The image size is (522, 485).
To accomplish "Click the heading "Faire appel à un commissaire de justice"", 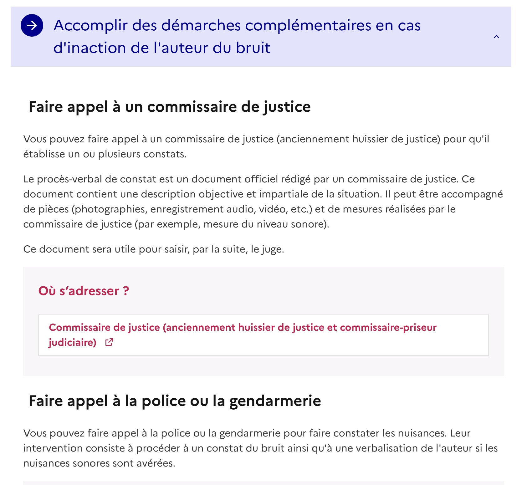I will 170,107.
